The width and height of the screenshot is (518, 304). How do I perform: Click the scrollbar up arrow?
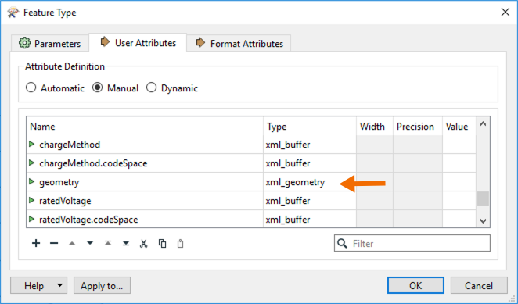click(x=483, y=124)
